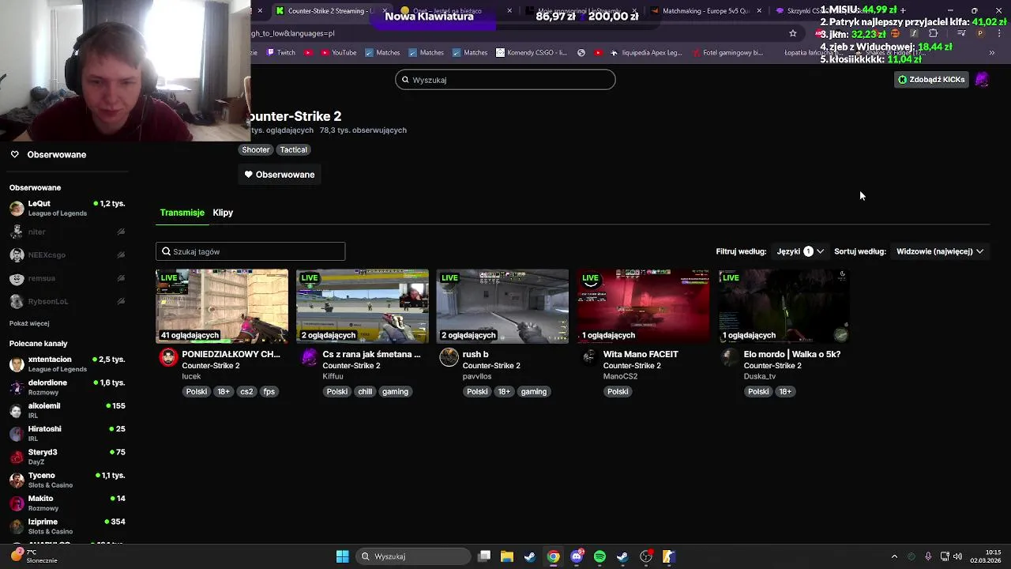Viewport: 1011px width, 569px height.
Task: Click the gaming tag on pavvllos' stream
Action: (x=534, y=391)
